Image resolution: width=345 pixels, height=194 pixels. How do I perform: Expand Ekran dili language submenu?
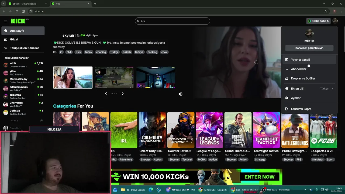309,89
